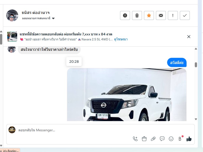Open the assign conversation dropdown
The width and height of the screenshot is (203, 152).
38,18
